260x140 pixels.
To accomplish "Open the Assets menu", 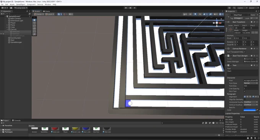I will tap(12, 5).
